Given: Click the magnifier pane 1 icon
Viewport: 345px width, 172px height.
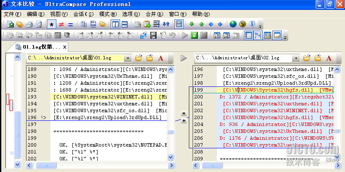Looking at the screenshot, I should 217,35.
